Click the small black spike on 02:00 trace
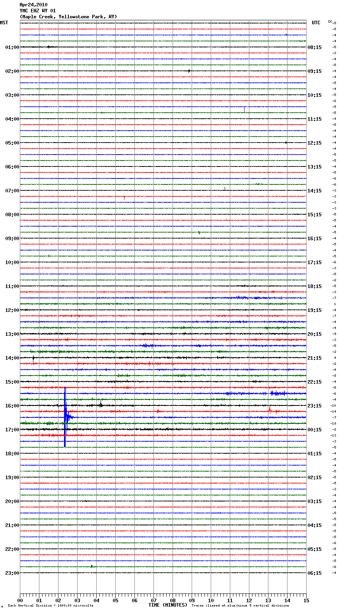 [x=189, y=71]
